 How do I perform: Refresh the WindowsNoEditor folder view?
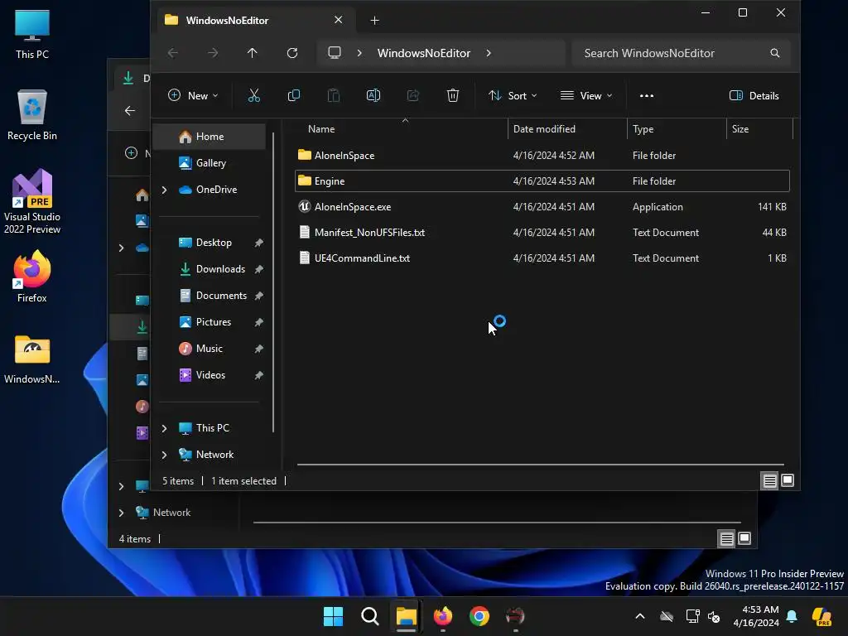pyautogui.click(x=292, y=53)
